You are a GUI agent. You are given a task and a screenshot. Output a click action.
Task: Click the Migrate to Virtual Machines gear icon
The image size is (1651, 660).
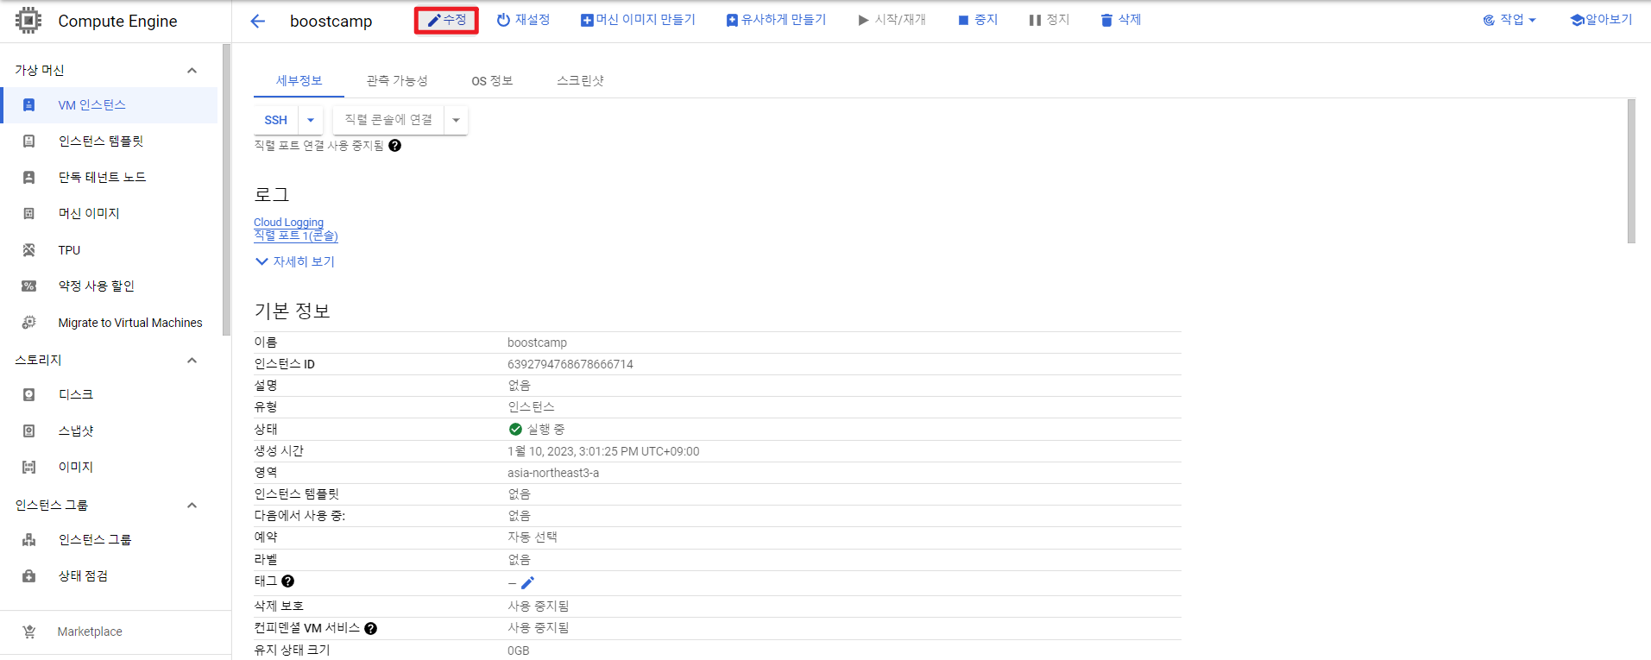coord(29,323)
